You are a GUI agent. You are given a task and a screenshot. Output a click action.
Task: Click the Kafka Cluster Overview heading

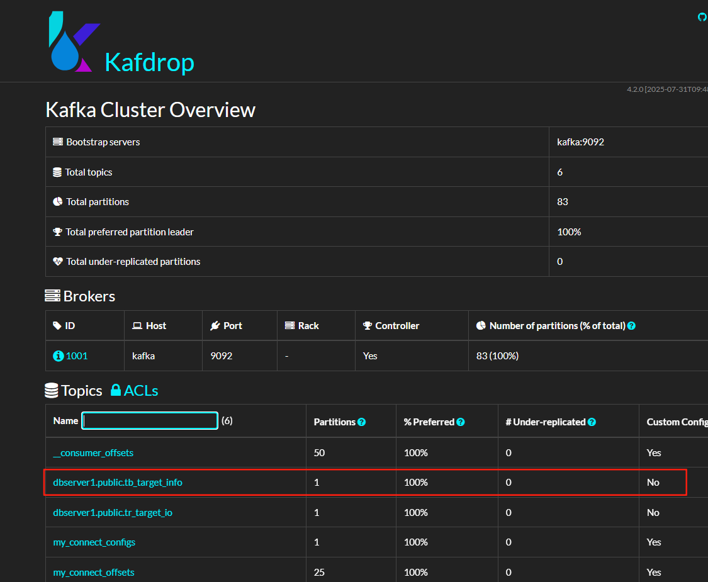(x=150, y=109)
